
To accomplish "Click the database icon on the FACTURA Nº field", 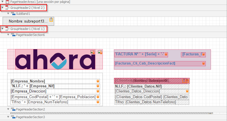I will (166, 55).
